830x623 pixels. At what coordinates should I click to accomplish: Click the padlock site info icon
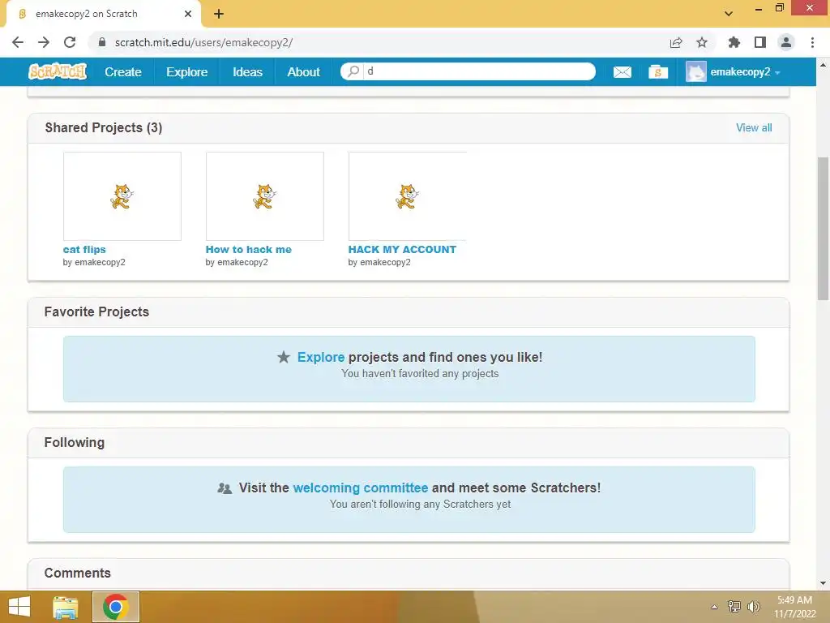point(102,42)
